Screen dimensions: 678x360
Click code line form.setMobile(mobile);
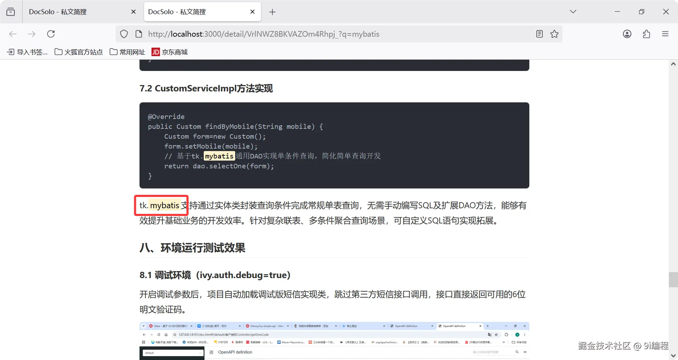coord(211,146)
